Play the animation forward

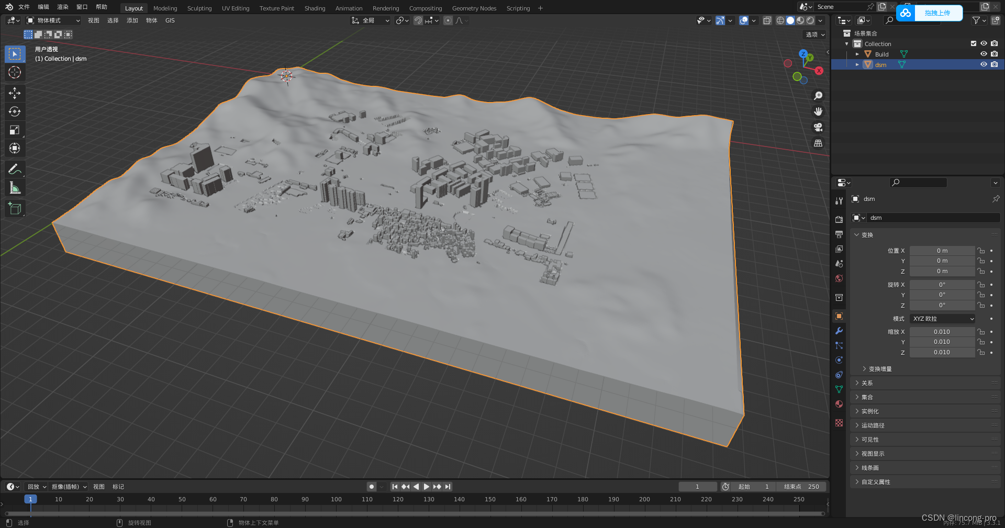point(426,487)
